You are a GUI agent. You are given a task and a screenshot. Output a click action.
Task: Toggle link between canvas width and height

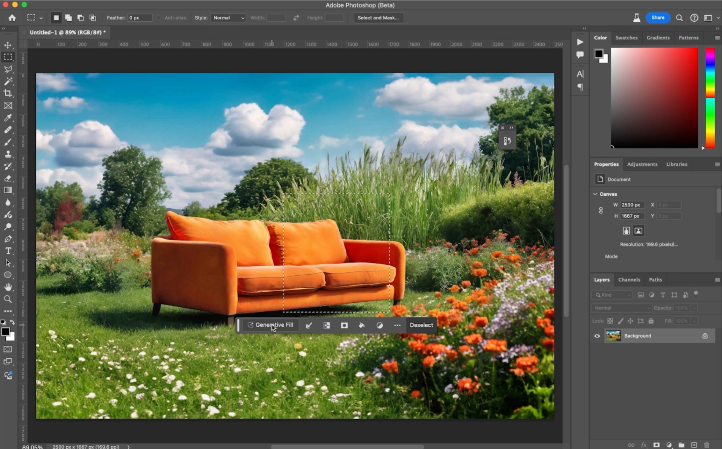(x=601, y=210)
